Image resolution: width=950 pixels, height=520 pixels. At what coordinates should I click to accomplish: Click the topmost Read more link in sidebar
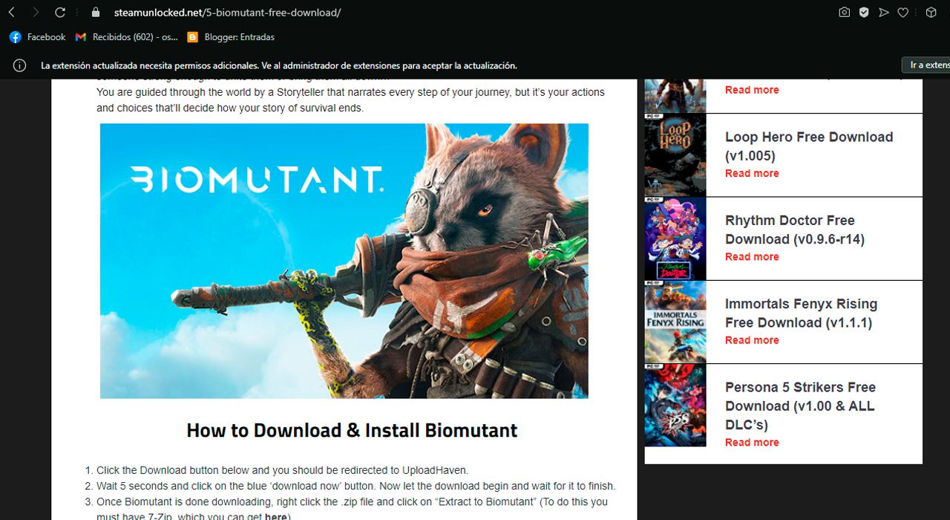(752, 90)
